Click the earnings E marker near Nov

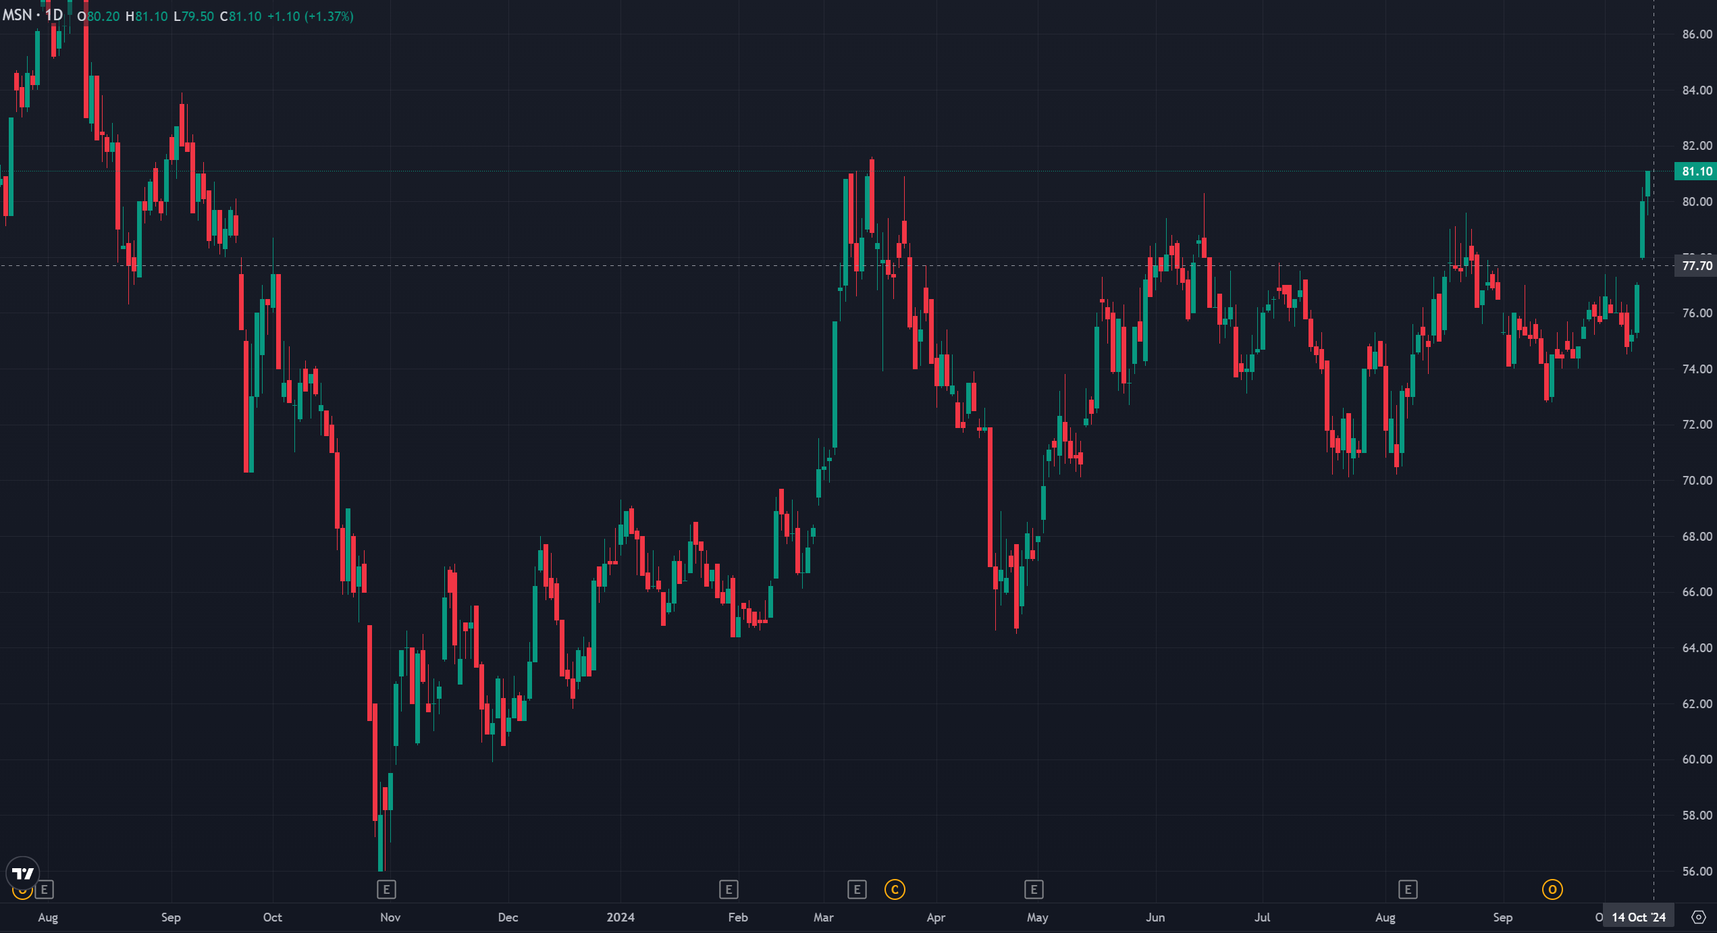point(386,890)
